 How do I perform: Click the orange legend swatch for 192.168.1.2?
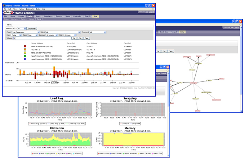pos(25,49)
